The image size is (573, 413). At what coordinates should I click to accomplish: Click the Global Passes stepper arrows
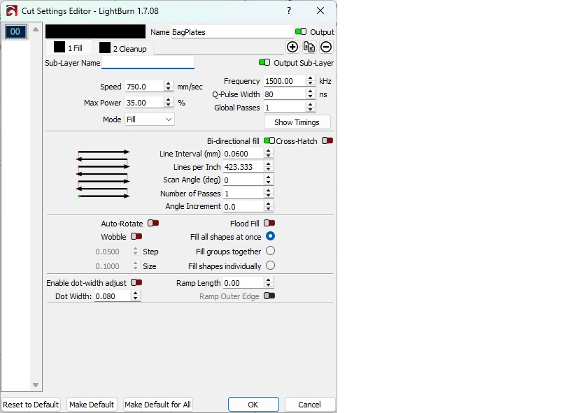[x=310, y=108]
